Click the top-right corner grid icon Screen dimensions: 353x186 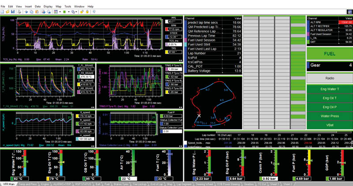[350, 12]
